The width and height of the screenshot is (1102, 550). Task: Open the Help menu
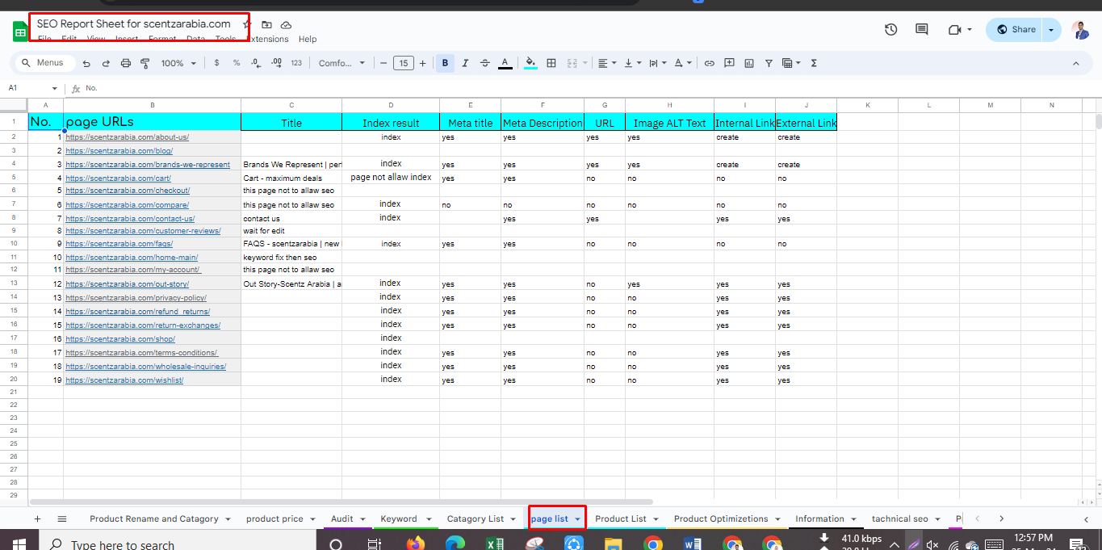pyautogui.click(x=308, y=39)
